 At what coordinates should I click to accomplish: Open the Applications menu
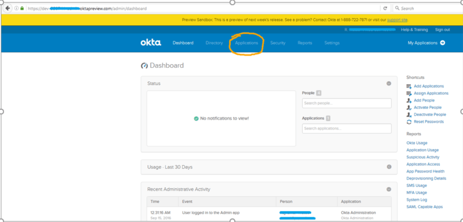click(x=246, y=43)
